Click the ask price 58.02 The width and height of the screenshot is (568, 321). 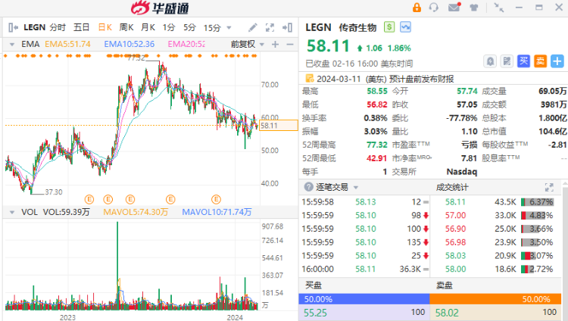tap(447, 313)
